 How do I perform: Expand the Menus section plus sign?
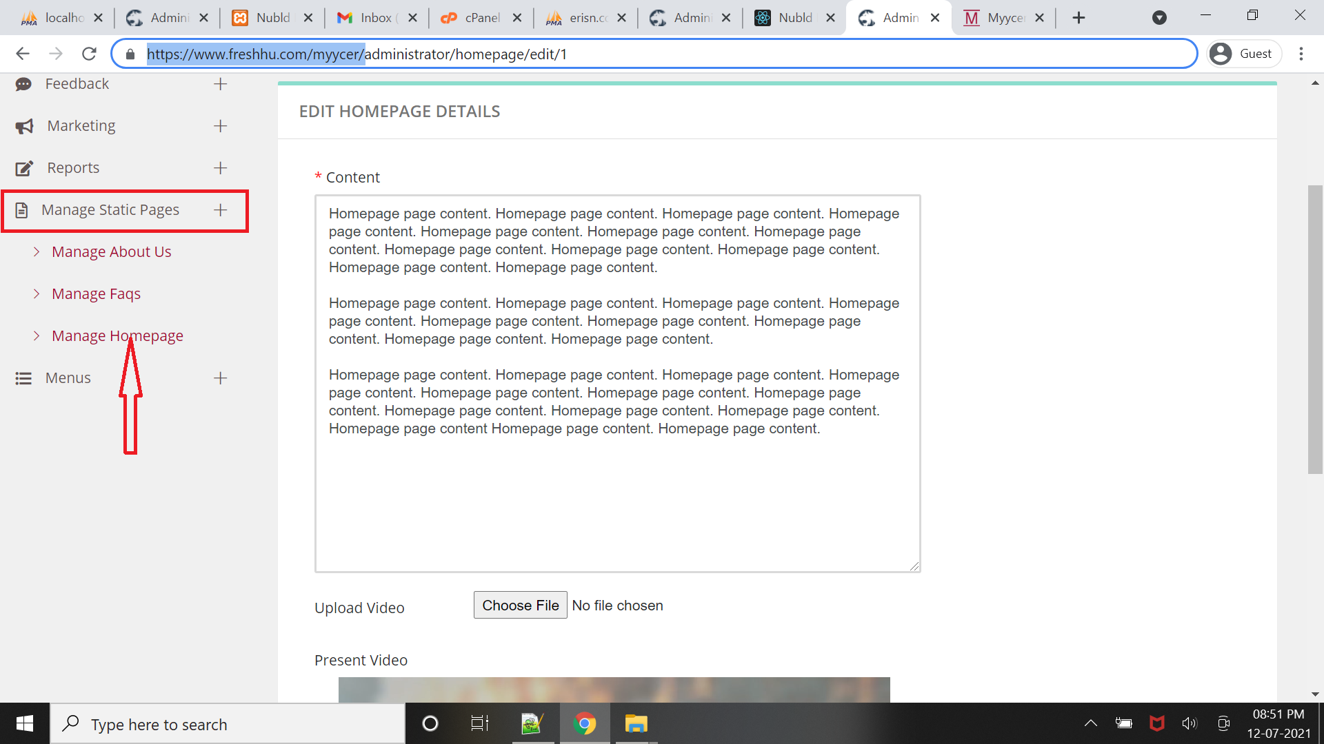pyautogui.click(x=220, y=378)
